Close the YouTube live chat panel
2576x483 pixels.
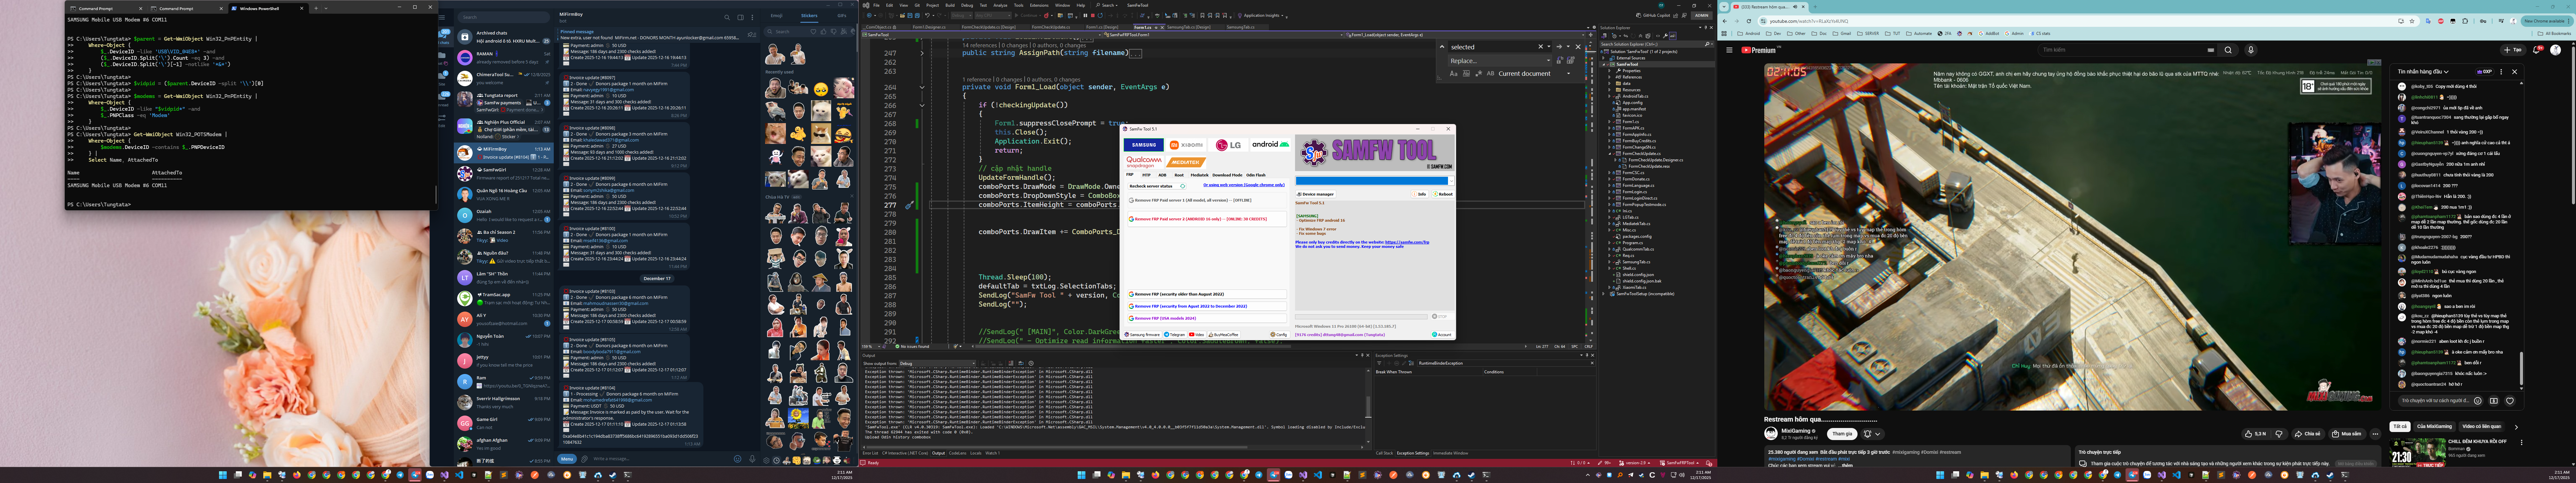coord(2515,72)
